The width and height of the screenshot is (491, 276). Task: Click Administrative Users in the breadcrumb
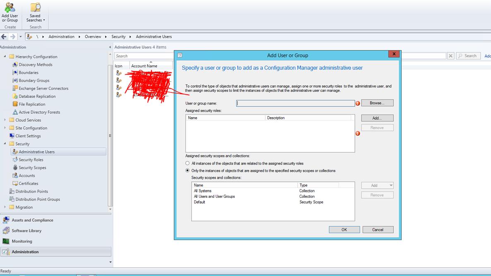click(154, 37)
